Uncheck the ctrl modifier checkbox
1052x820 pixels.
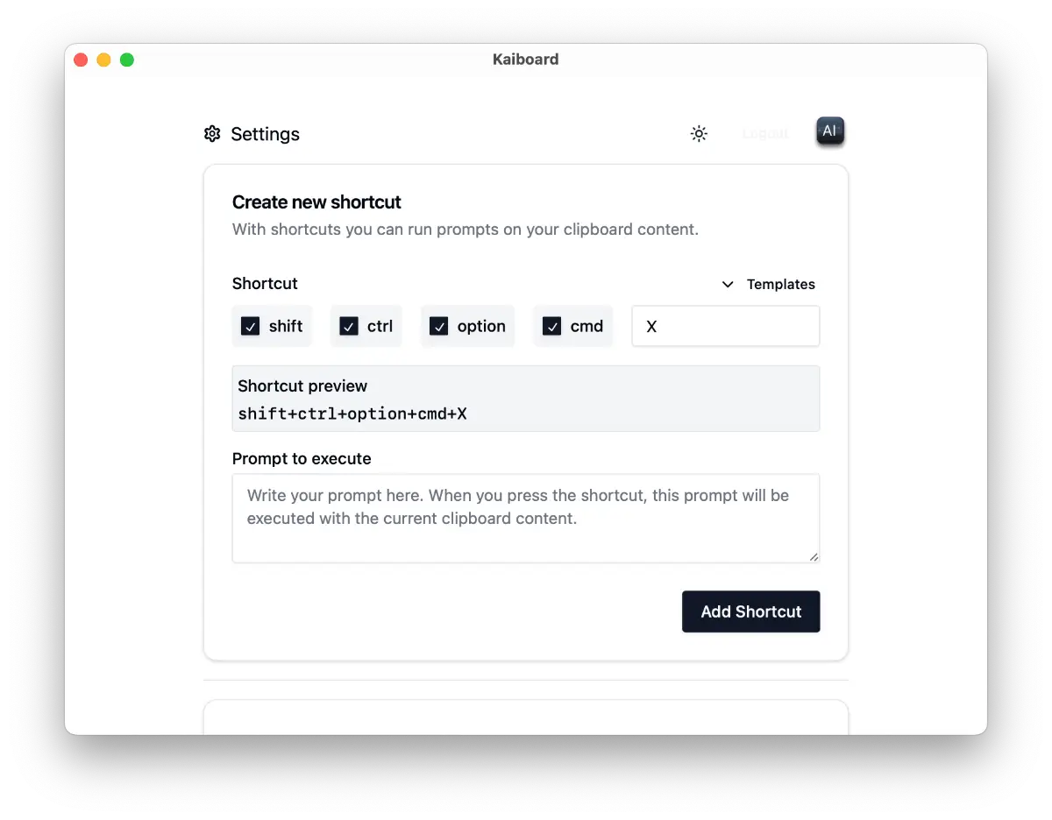click(x=349, y=327)
